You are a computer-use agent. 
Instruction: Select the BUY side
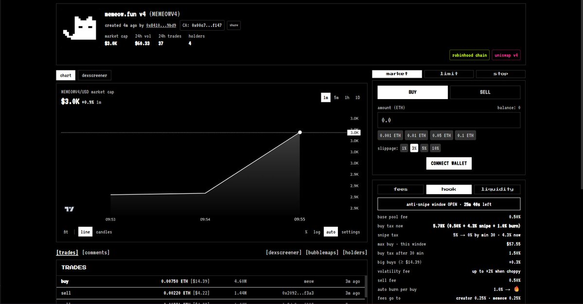click(412, 92)
